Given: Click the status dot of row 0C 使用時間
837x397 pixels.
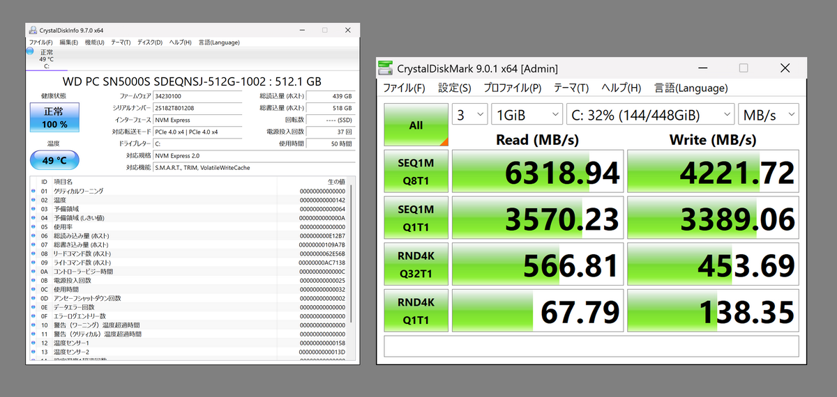Looking at the screenshot, I should tap(33, 289).
